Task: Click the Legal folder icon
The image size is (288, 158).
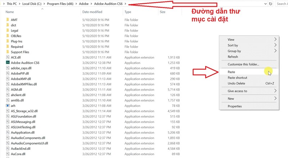Action: (x=8, y=30)
